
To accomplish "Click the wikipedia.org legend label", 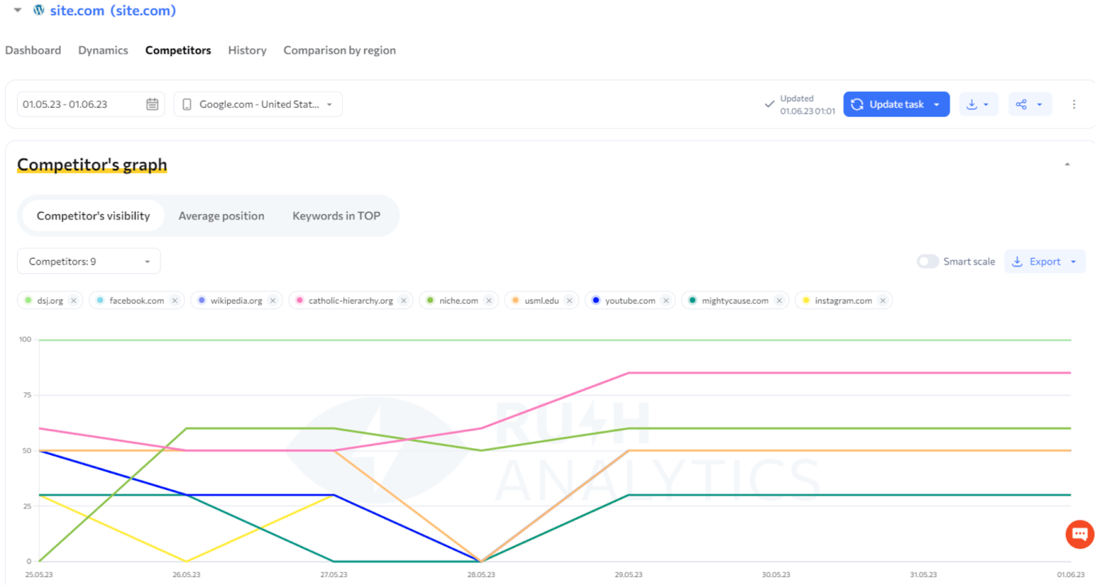I will coord(236,300).
